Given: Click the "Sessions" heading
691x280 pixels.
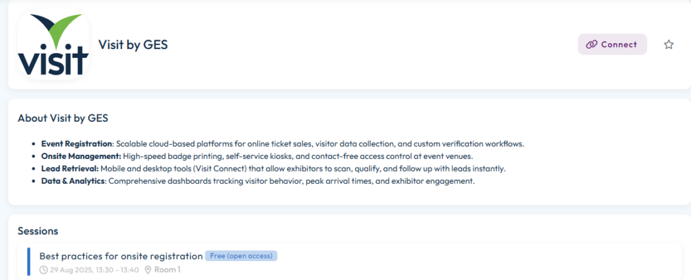Looking at the screenshot, I should (x=38, y=231).
